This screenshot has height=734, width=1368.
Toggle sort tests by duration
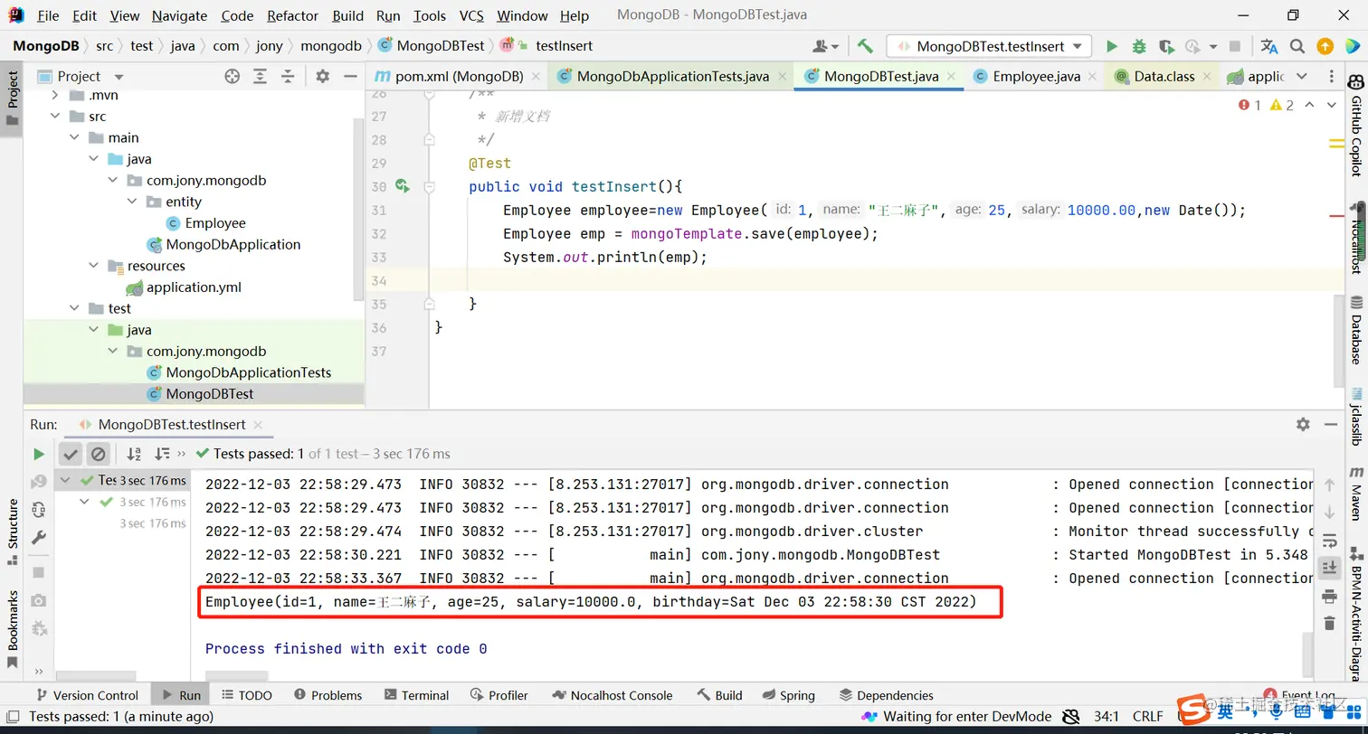(x=162, y=454)
